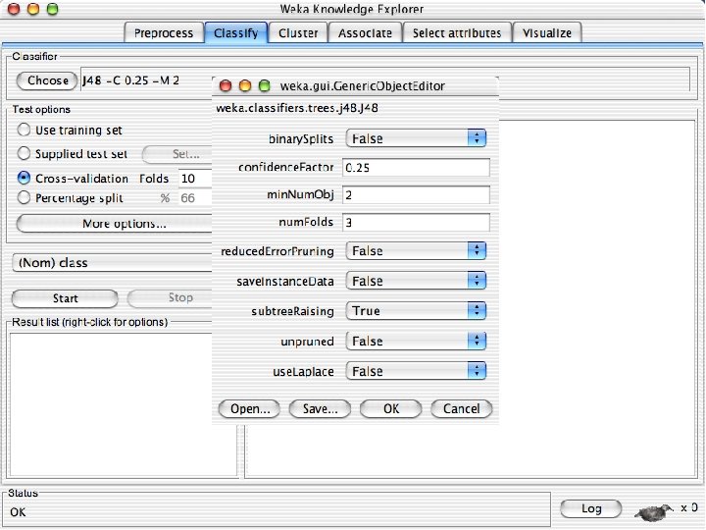Click the Choose classifier button

[47, 80]
